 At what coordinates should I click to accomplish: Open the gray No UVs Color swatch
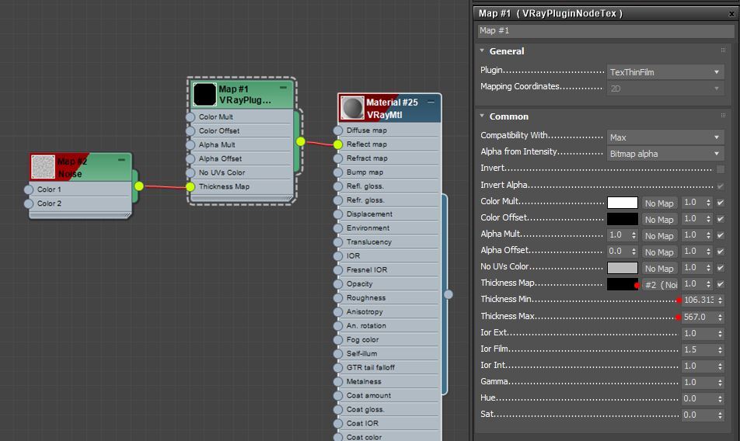pos(623,268)
